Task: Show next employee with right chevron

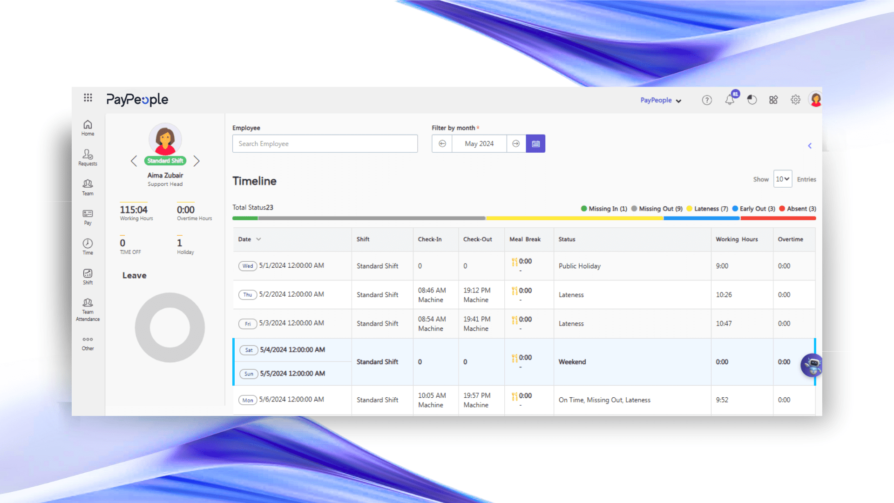Action: [196, 161]
